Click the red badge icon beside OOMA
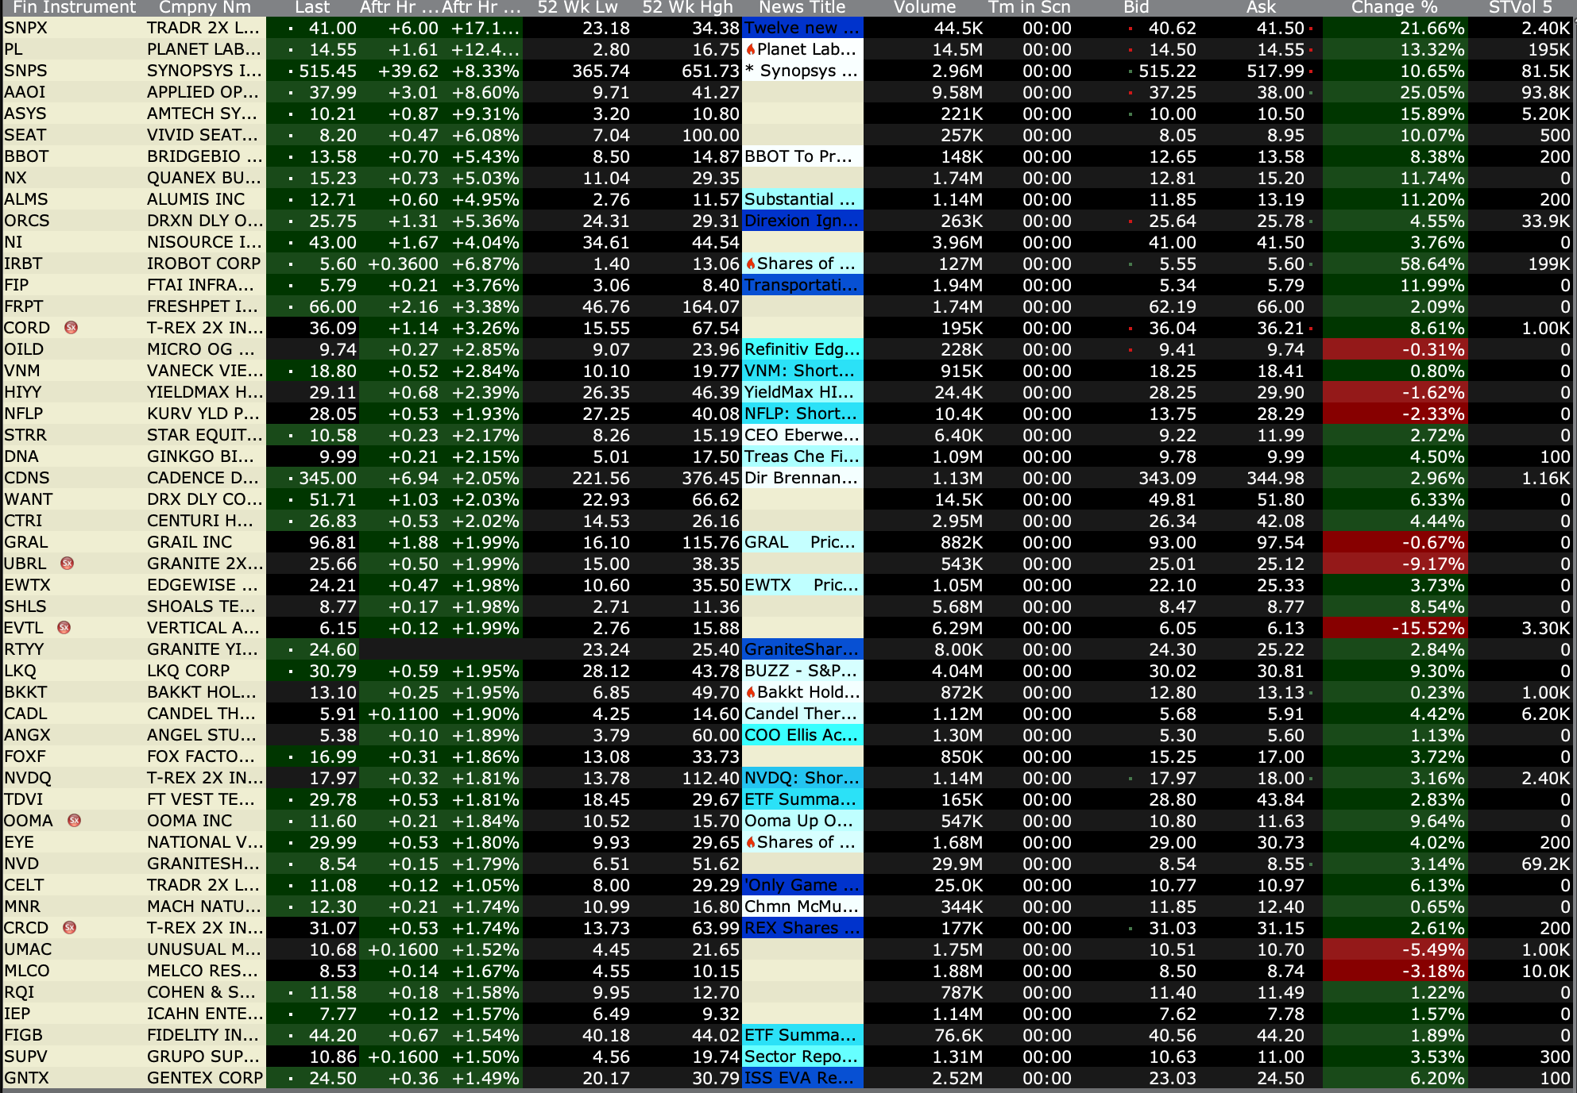The image size is (1577, 1093). pos(74,821)
